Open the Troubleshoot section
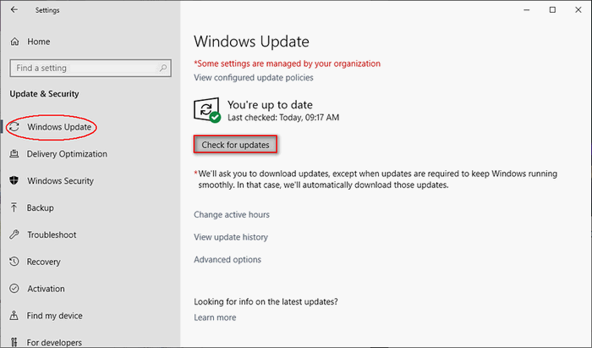The width and height of the screenshot is (592, 348). click(x=52, y=235)
